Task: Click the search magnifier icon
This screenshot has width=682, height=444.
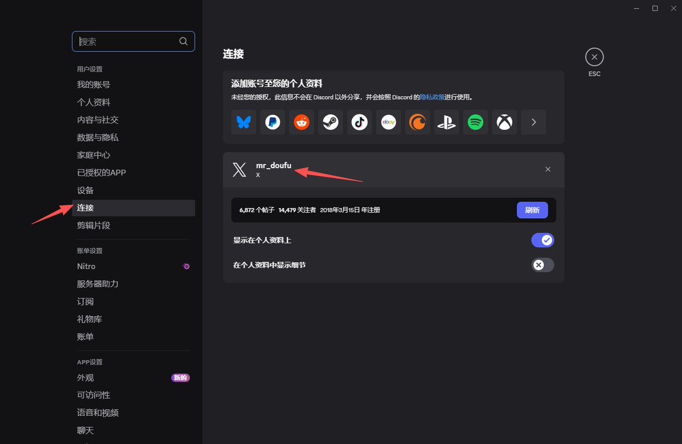Action: 184,42
